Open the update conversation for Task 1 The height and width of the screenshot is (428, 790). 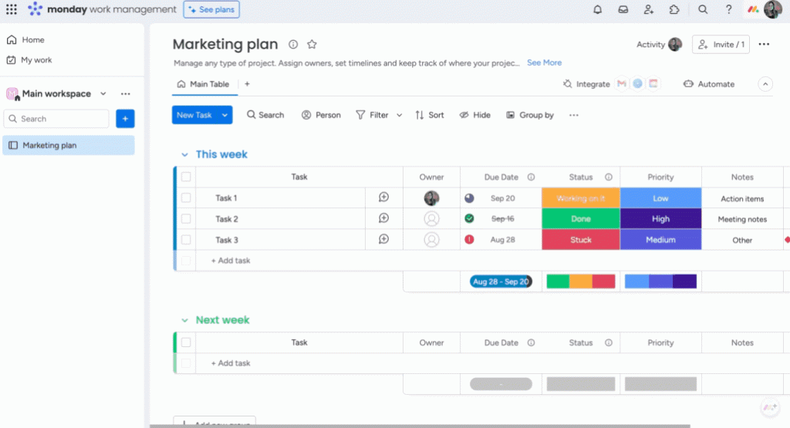click(x=383, y=197)
